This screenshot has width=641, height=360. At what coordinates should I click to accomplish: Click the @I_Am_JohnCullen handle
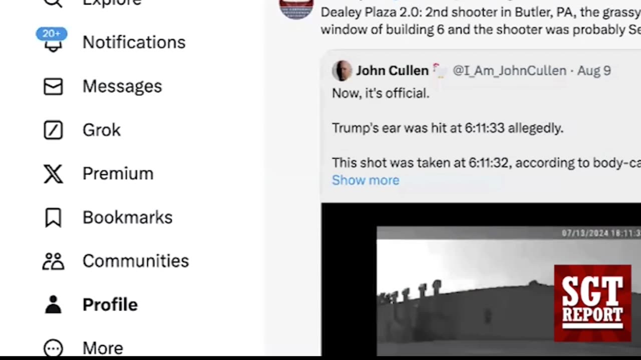(509, 70)
